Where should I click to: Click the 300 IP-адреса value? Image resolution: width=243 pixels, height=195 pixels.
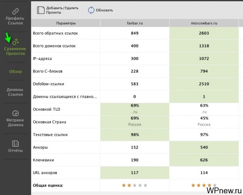click(134, 59)
